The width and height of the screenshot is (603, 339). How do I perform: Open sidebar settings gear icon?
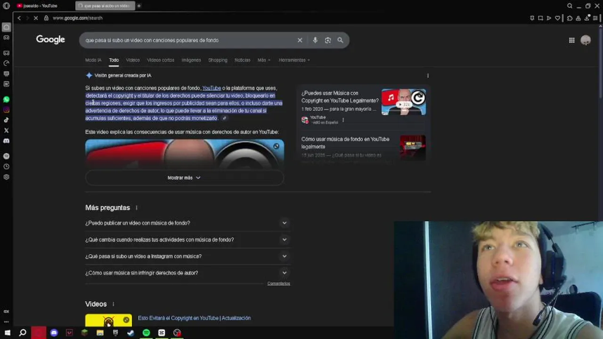6,177
